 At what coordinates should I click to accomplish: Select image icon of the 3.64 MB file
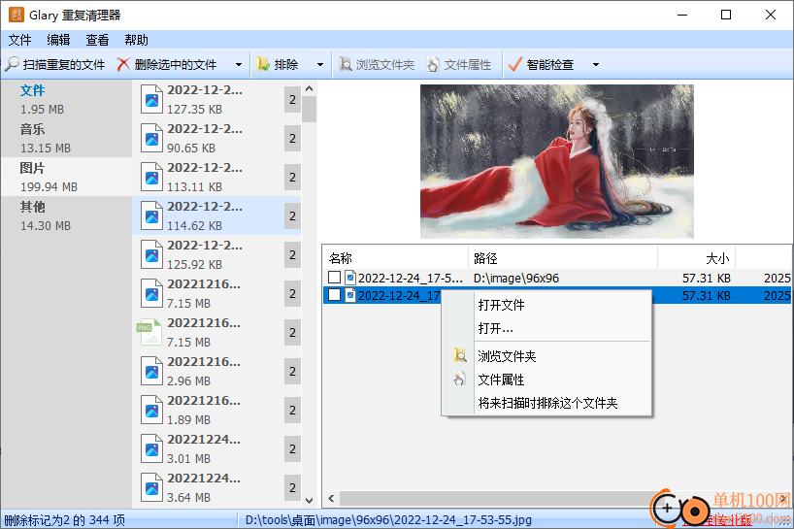(x=151, y=487)
